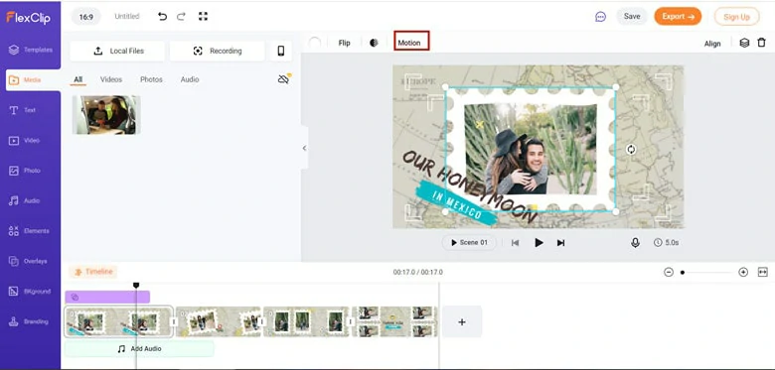Zoom in timeline plus icon
This screenshot has width=775, height=370.
743,272
